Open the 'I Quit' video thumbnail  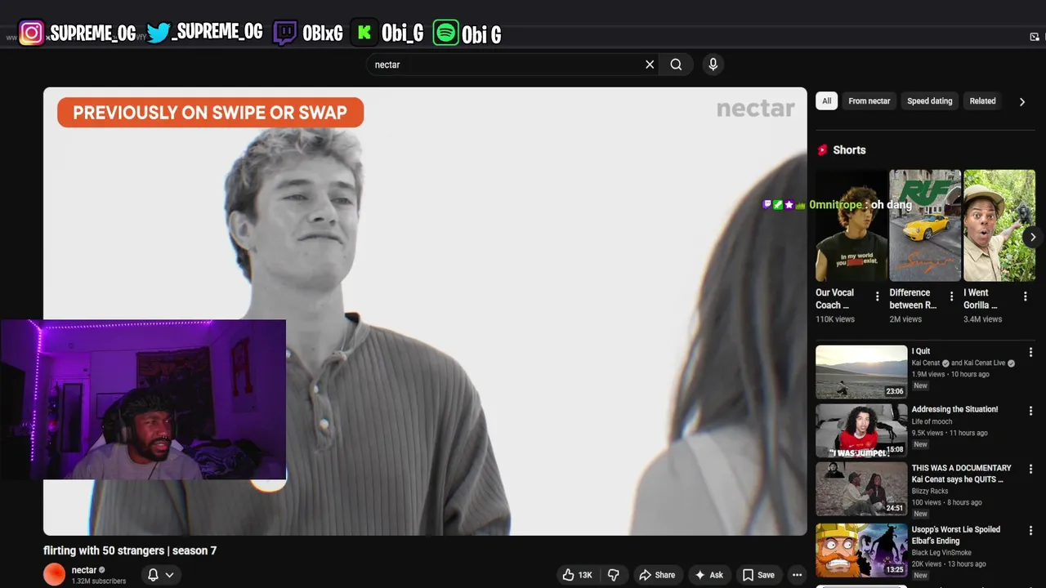(x=861, y=372)
